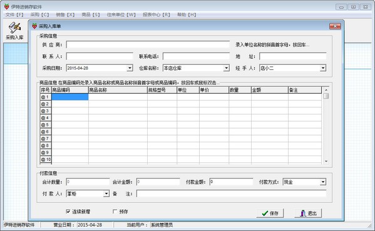This screenshot has width=375, height=231.
Task: Click the 退出 exit icon button
Action: 308,213
